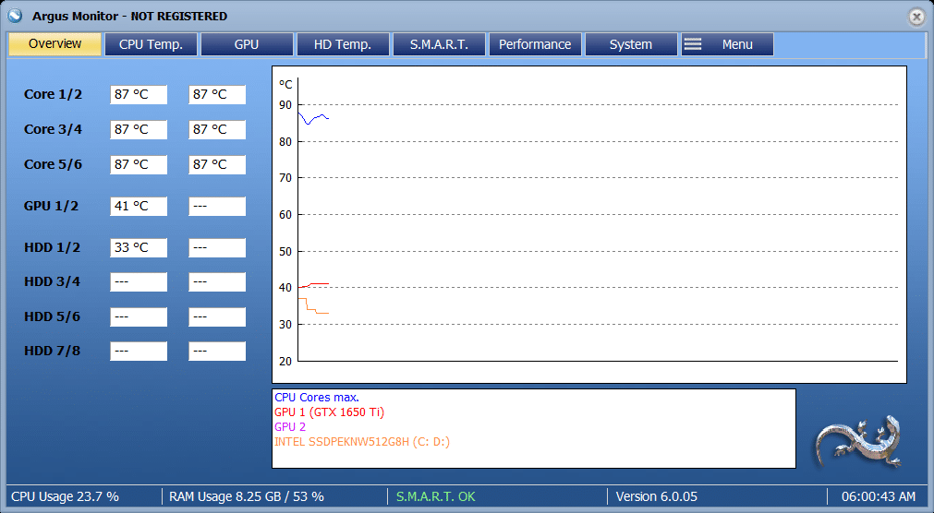Click the Core 3/4 label
The width and height of the screenshot is (934, 513).
tap(53, 129)
